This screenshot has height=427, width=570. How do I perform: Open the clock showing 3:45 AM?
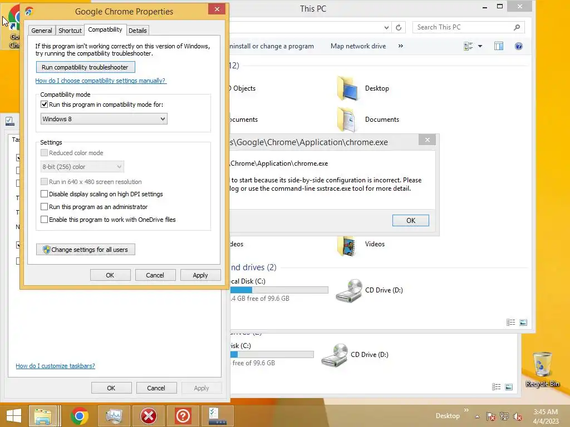click(546, 416)
